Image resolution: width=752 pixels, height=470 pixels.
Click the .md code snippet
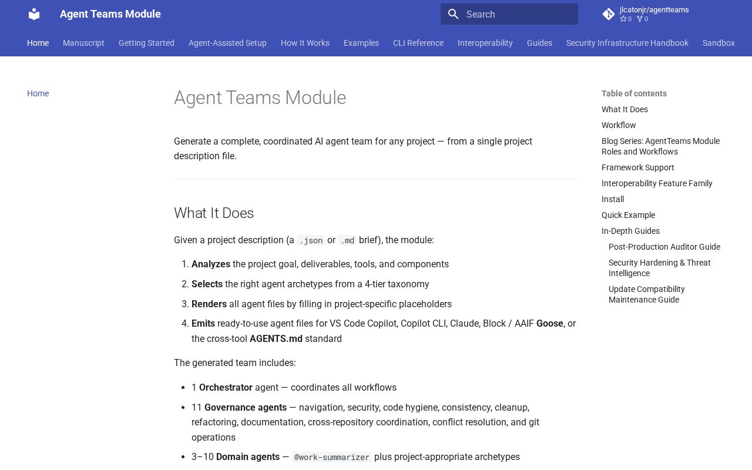[x=347, y=240]
